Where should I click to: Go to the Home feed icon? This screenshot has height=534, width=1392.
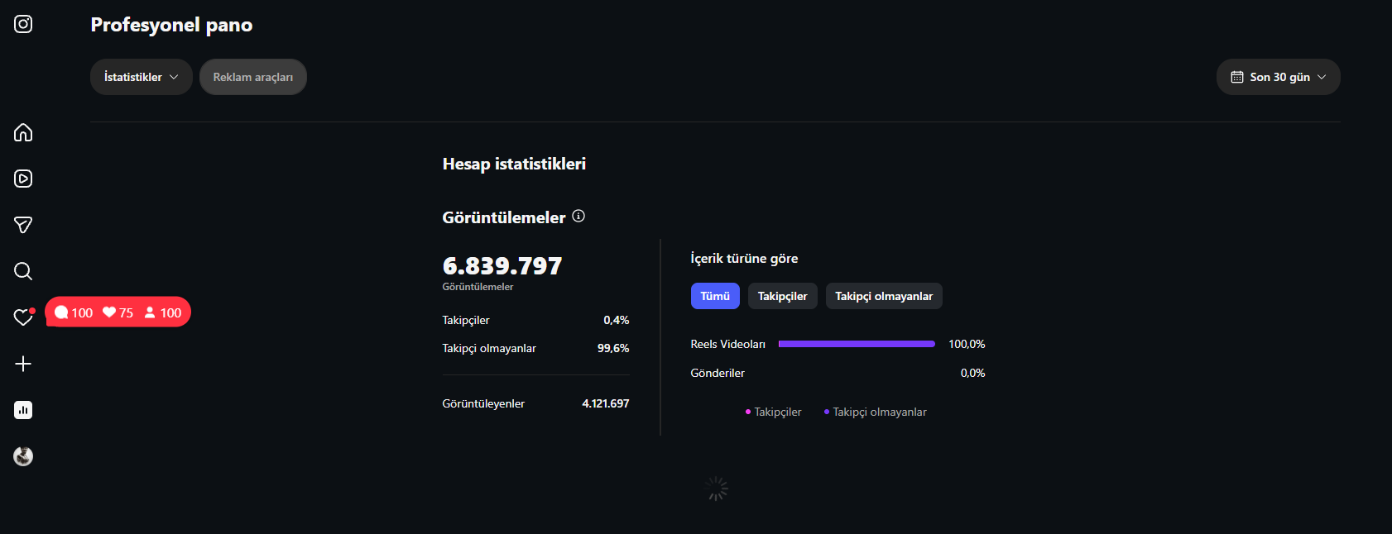coord(23,132)
